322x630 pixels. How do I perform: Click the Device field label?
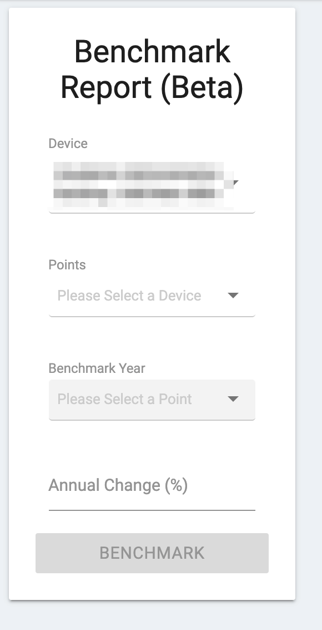pyautogui.click(x=68, y=144)
